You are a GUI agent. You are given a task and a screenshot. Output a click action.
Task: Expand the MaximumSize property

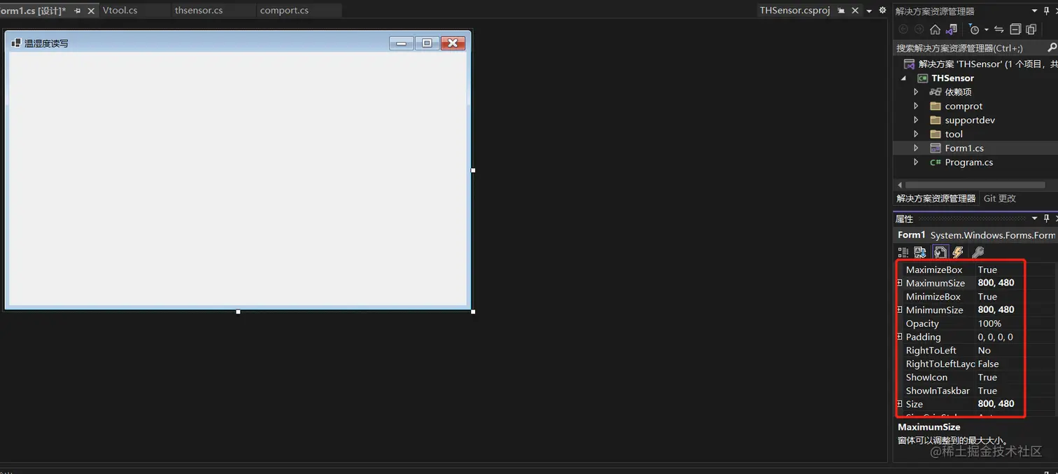(900, 283)
